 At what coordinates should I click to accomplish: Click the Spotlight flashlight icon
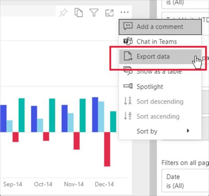128,86
